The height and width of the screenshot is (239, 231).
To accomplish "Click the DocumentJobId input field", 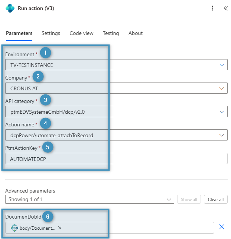I will pyautogui.click(x=110, y=228).
